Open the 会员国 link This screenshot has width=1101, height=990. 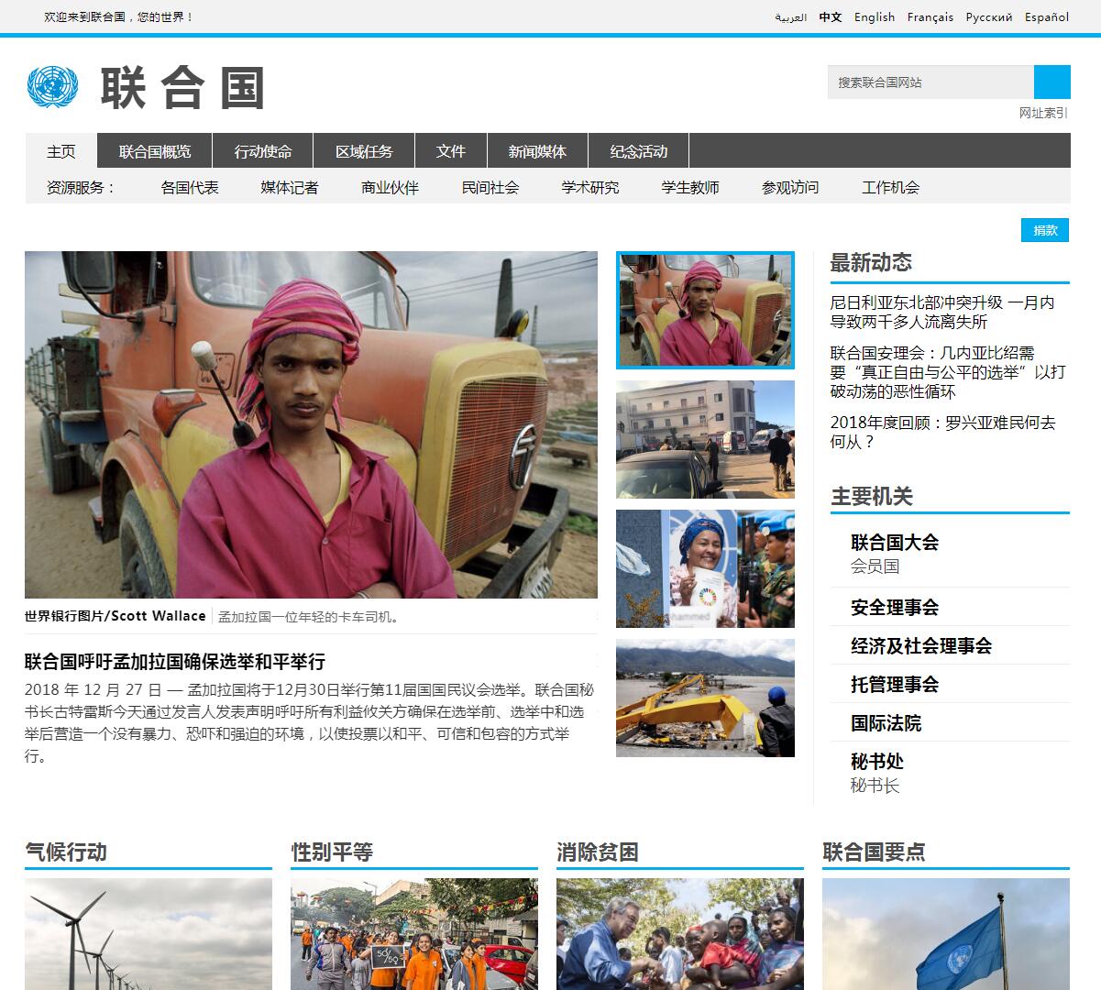pos(875,566)
